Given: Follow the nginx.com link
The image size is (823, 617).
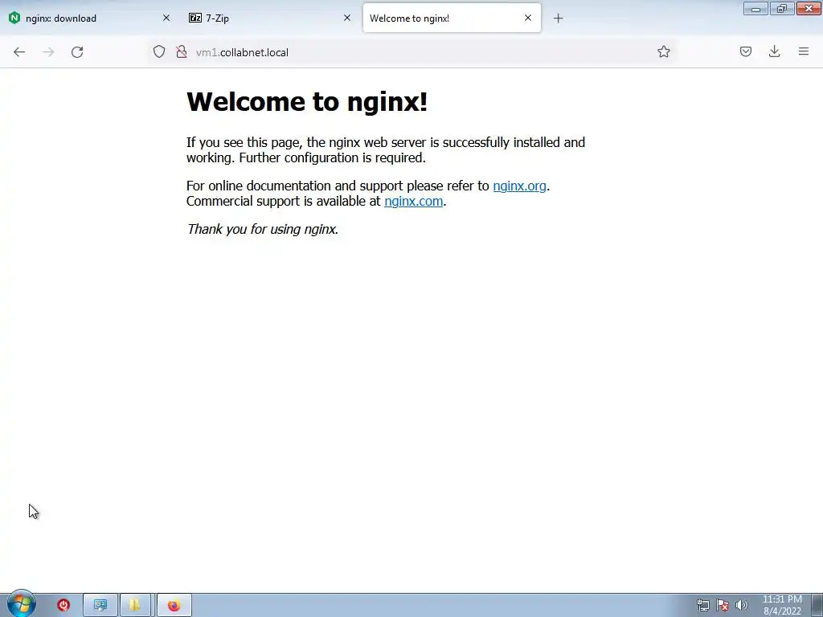Looking at the screenshot, I should coord(414,201).
